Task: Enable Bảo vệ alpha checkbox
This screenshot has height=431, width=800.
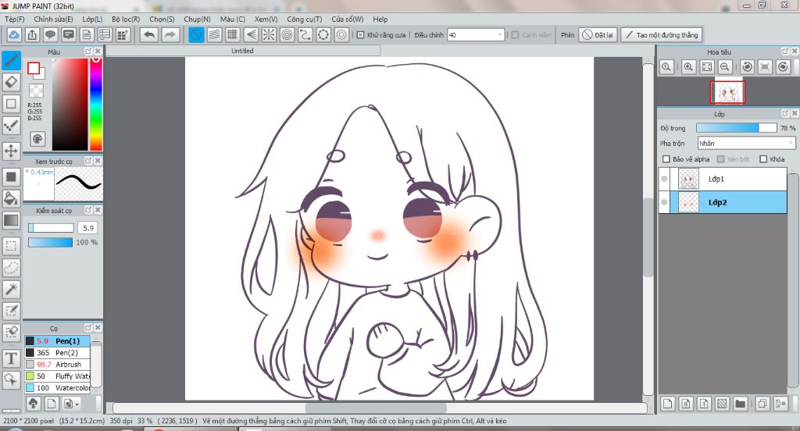Action: point(666,159)
